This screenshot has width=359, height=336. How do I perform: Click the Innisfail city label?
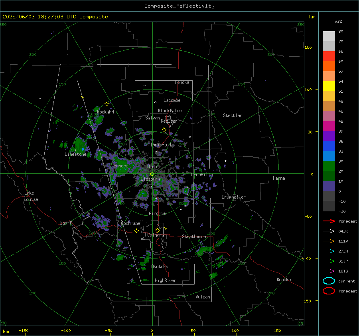[x=161, y=145]
